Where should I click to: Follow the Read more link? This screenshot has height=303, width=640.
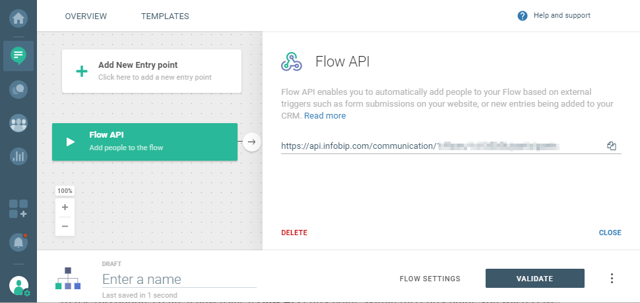tap(325, 116)
